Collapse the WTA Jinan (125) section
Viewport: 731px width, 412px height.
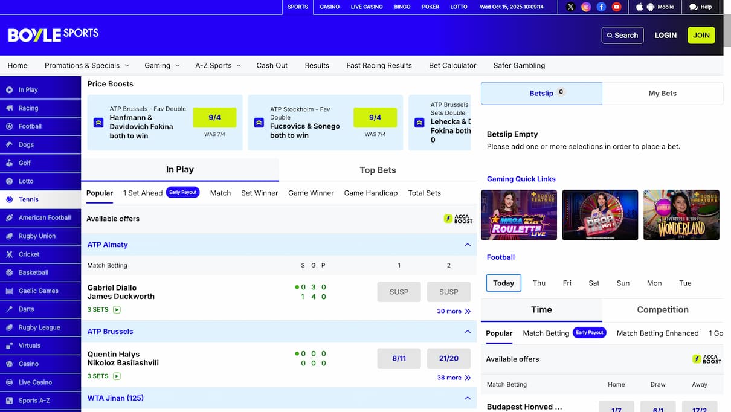click(x=467, y=398)
